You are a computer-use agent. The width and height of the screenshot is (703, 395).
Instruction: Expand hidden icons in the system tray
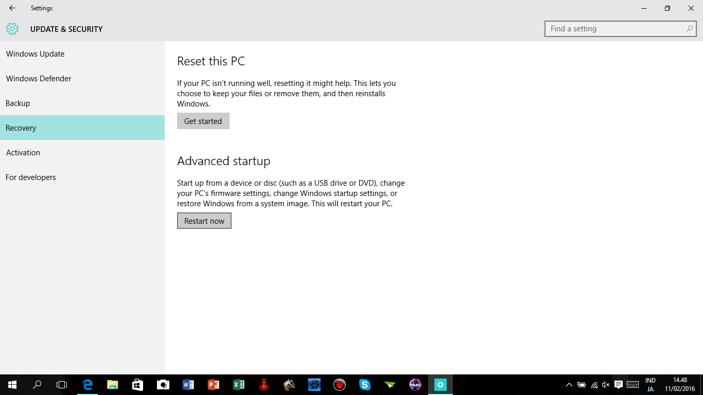pyautogui.click(x=569, y=384)
